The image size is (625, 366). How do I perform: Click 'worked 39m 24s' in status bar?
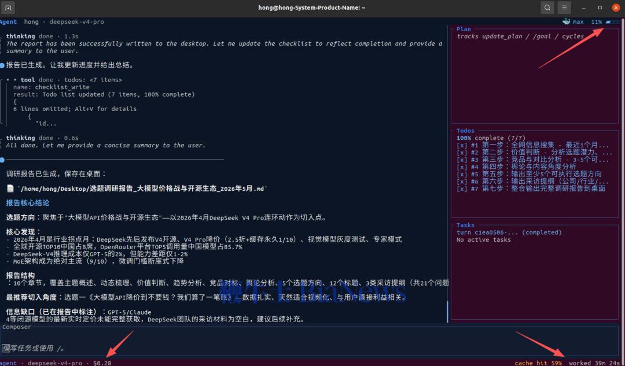coord(595,363)
